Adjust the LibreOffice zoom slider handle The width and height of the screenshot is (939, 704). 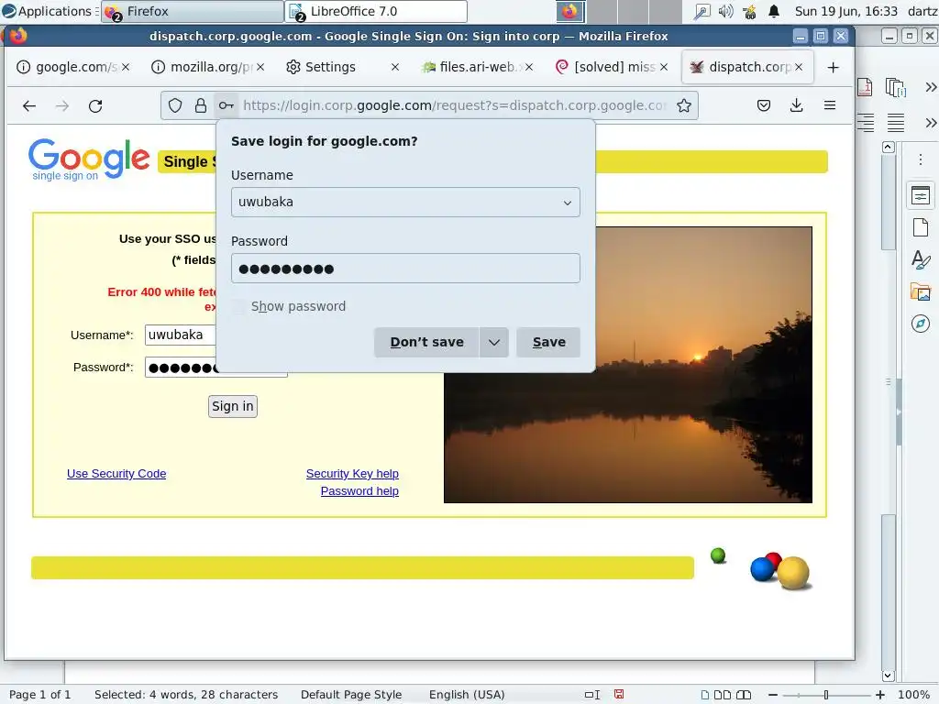tap(826, 695)
